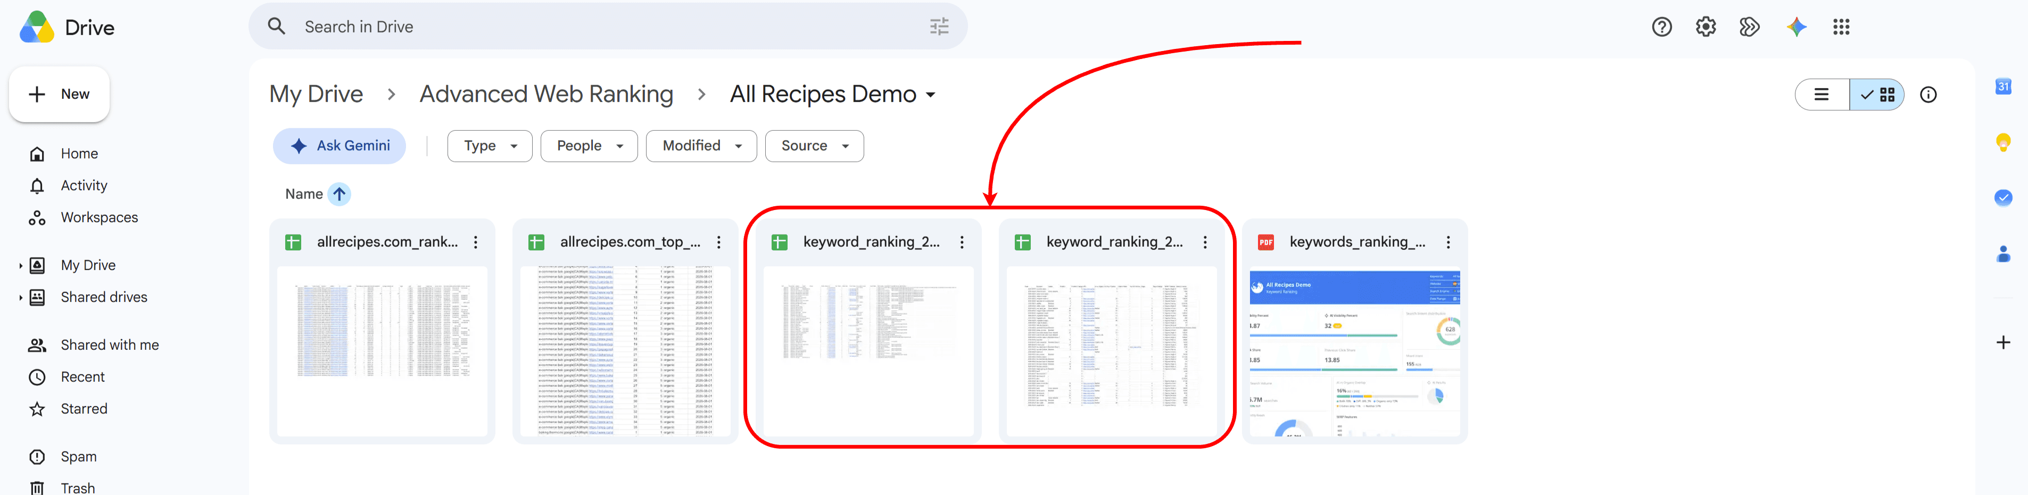Open the People filter dropdown
This screenshot has width=2028, height=495.
point(589,146)
